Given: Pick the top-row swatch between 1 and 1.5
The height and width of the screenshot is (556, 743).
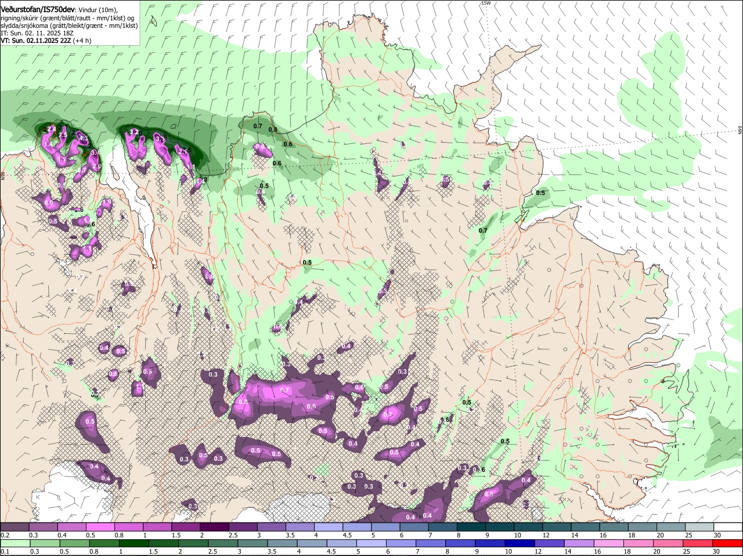Looking at the screenshot, I should pos(158,526).
